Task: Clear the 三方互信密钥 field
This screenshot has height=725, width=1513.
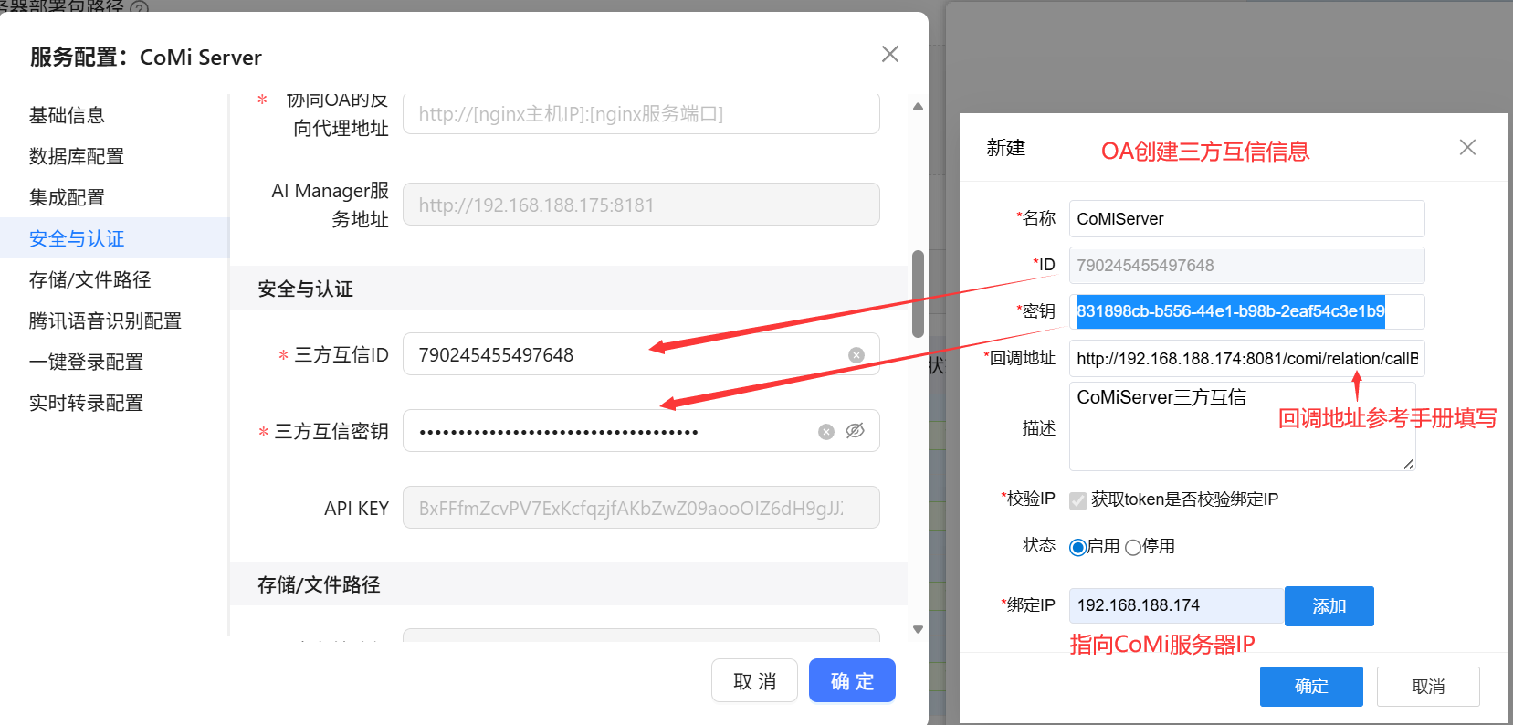Action: click(825, 432)
